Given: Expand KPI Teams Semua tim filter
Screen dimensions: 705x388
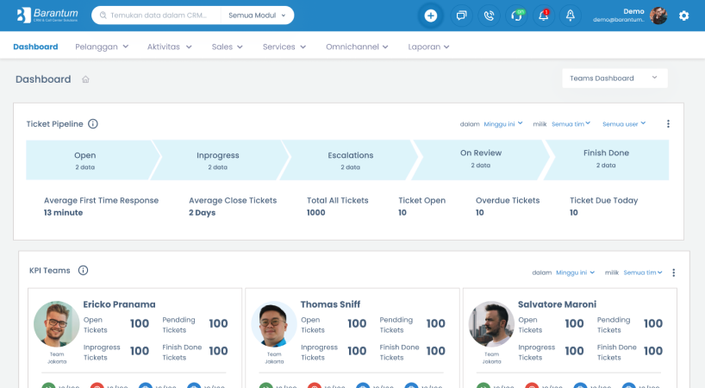Looking at the screenshot, I should coord(643,272).
